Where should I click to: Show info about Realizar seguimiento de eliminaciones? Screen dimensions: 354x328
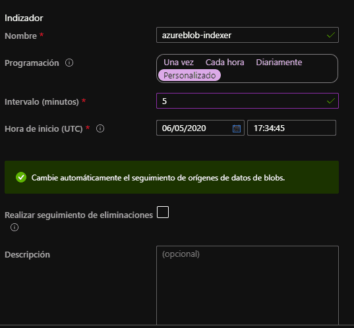15,227
